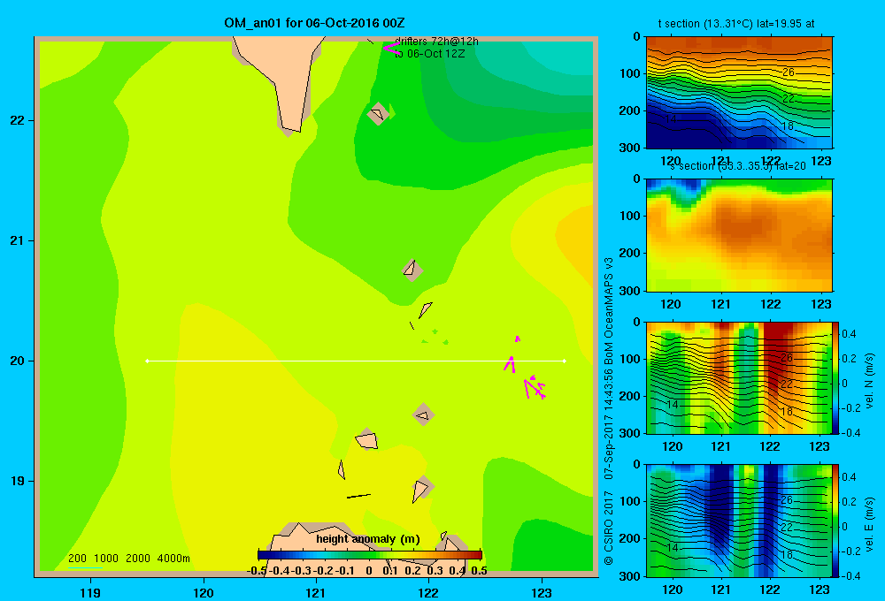Click the map title 'OM_an01 for 06-Oct-2016 00Z'
885x601 pixels.
tap(314, 23)
